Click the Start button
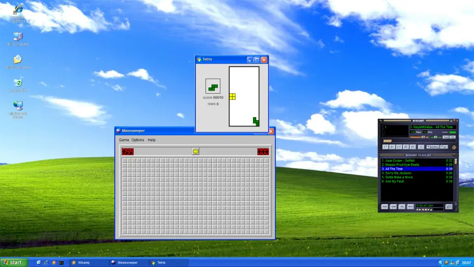The height and width of the screenshot is (267, 474). (14, 262)
